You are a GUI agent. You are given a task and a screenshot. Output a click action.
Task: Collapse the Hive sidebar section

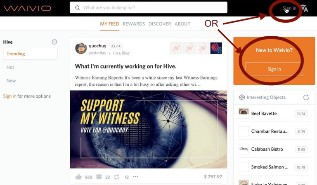[54, 42]
